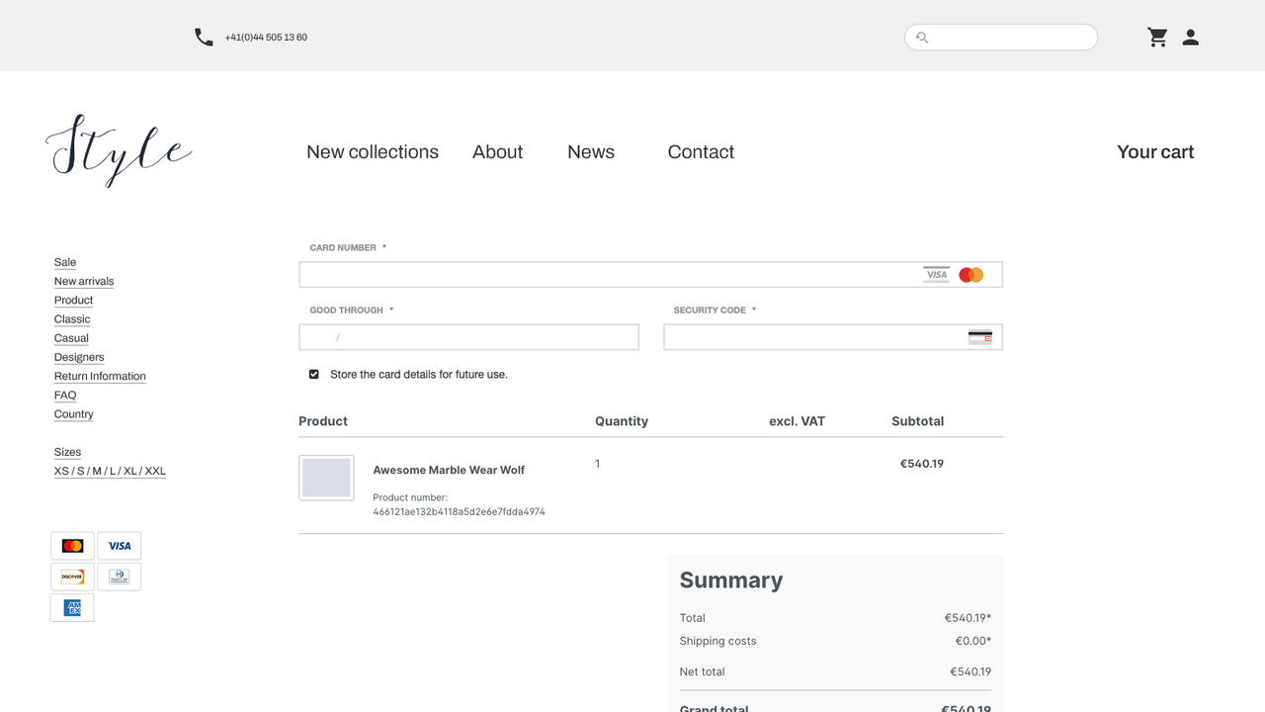Click the Style logo

point(119,150)
